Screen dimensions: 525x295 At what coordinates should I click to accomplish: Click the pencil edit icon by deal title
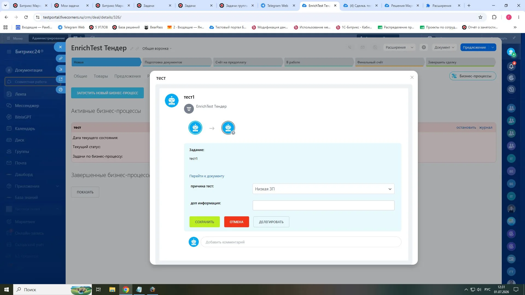tap(132, 49)
